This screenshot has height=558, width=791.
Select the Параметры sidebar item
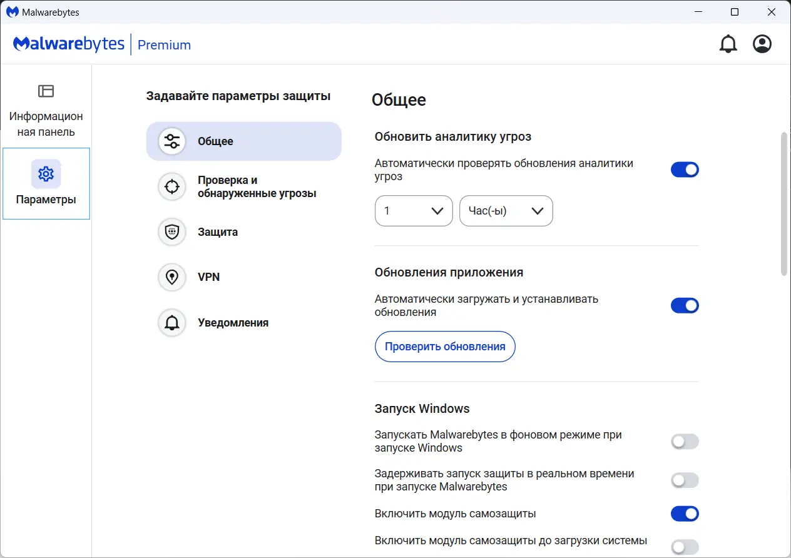[x=46, y=183]
